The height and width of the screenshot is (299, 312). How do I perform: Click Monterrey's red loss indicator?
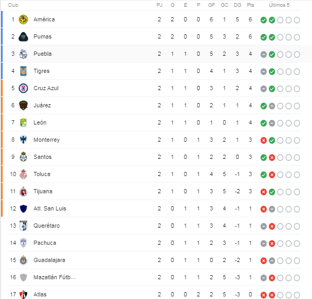[264, 141]
